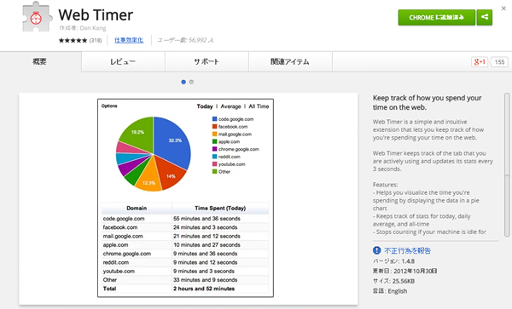This screenshot has height=309, width=512.
Task: Click the Other legend entry
Action: click(221, 172)
